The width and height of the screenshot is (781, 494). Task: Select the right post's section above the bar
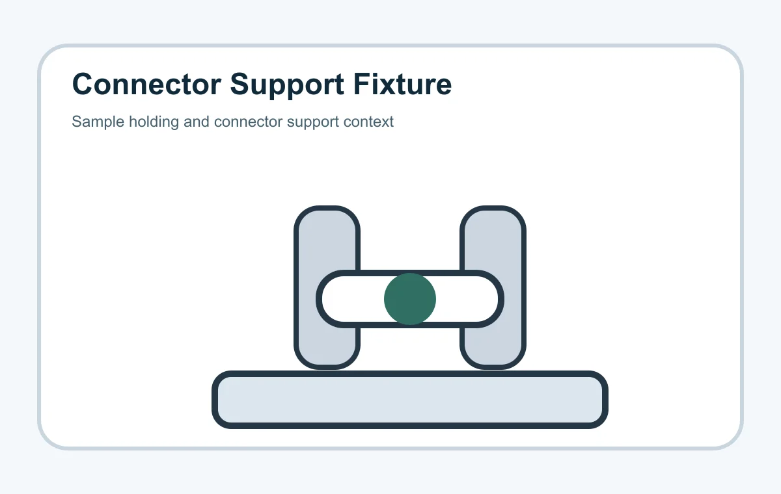(493, 239)
